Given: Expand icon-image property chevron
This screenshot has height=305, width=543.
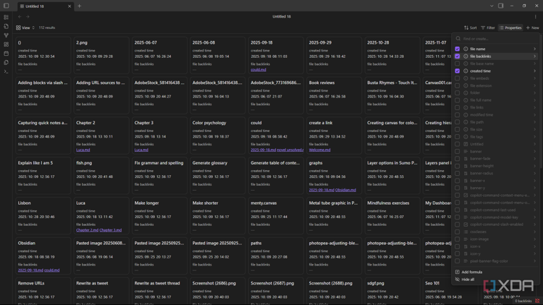Looking at the screenshot, I should point(535,239).
